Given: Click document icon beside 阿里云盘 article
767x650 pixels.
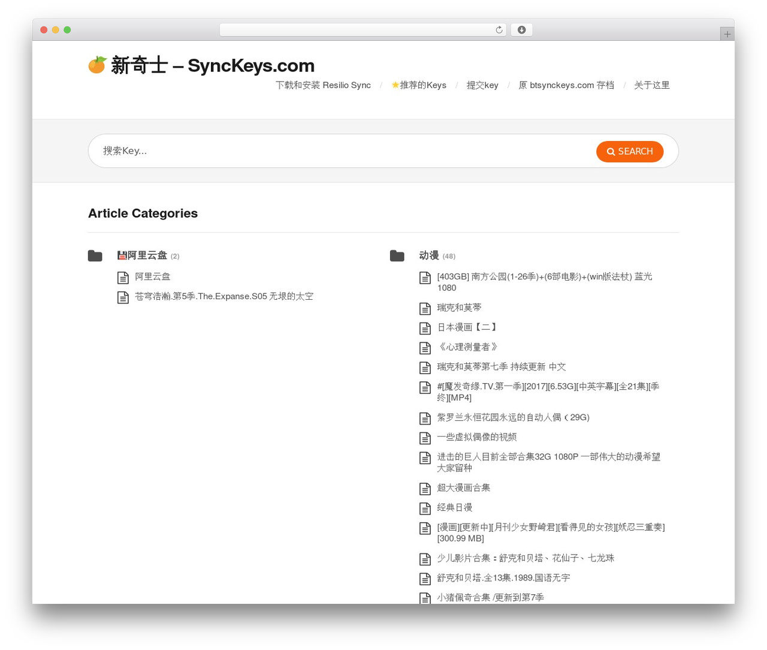Looking at the screenshot, I should click(x=123, y=278).
